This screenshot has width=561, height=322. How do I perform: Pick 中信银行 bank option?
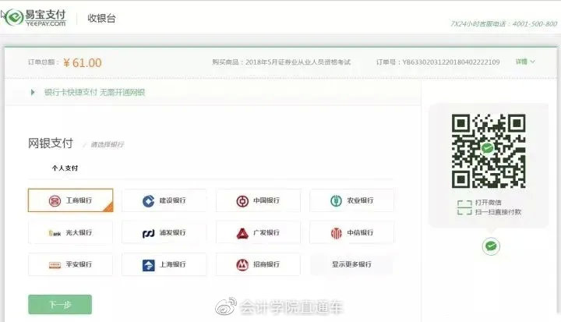click(x=351, y=232)
